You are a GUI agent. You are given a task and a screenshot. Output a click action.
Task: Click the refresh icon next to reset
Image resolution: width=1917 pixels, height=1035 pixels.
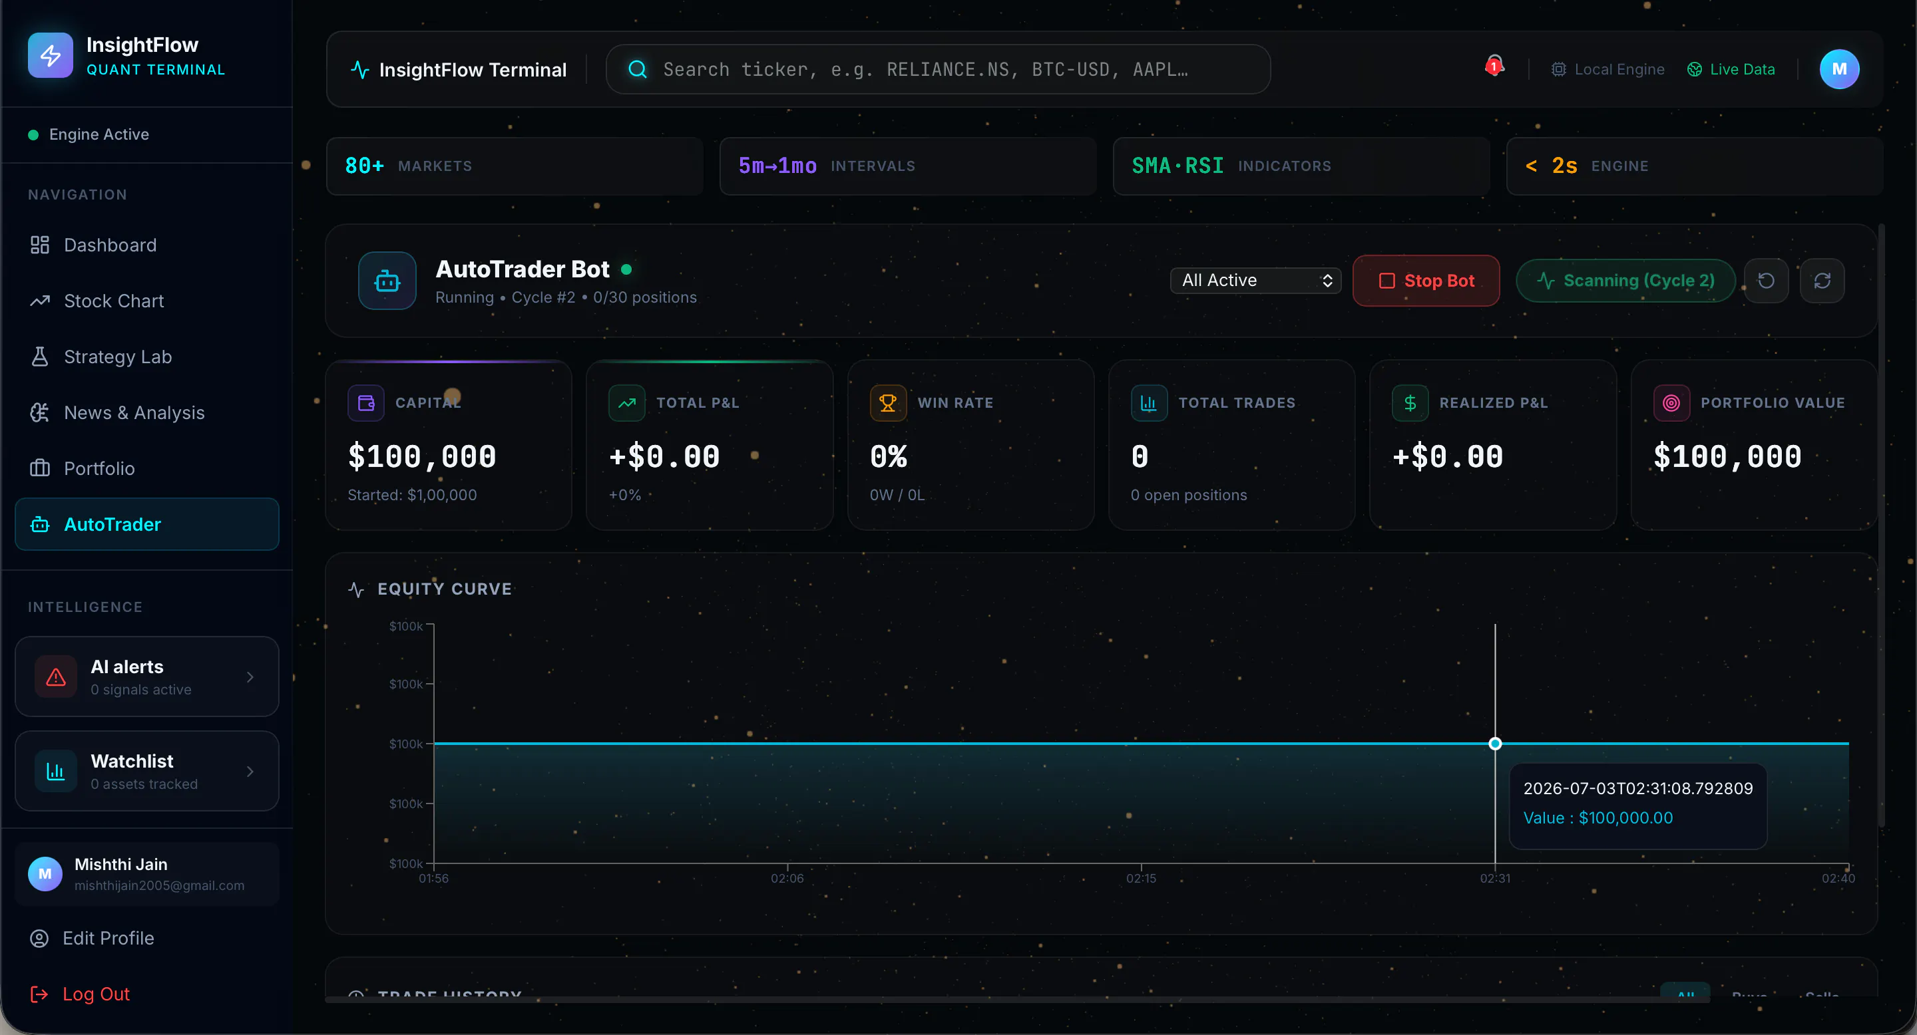click(x=1822, y=280)
